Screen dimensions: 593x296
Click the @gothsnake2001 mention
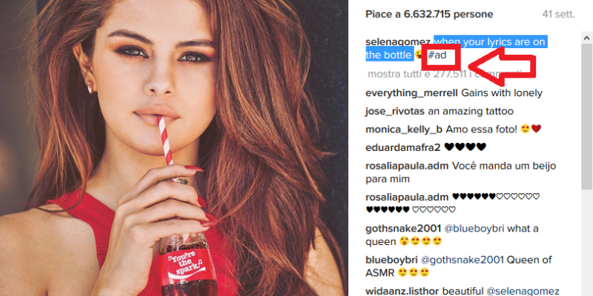click(x=462, y=260)
